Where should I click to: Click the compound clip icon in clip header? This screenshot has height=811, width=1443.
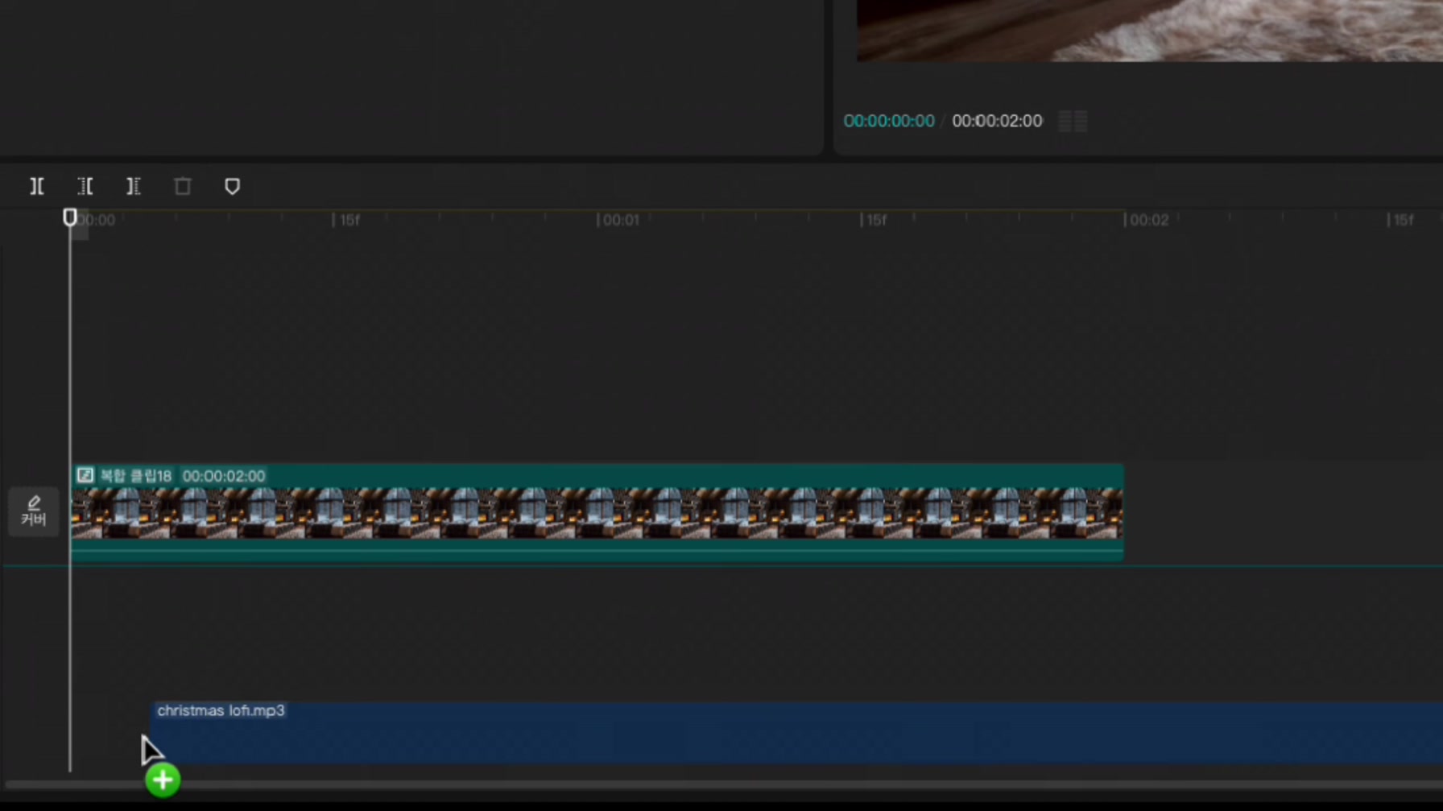[85, 476]
